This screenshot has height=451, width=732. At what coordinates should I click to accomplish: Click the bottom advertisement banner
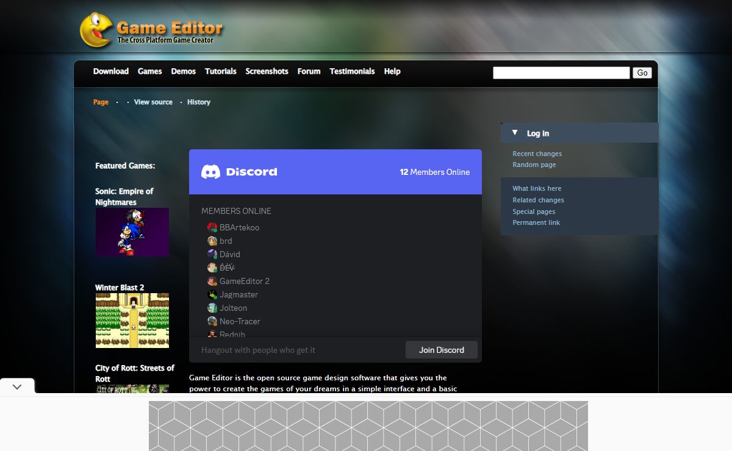(x=368, y=425)
